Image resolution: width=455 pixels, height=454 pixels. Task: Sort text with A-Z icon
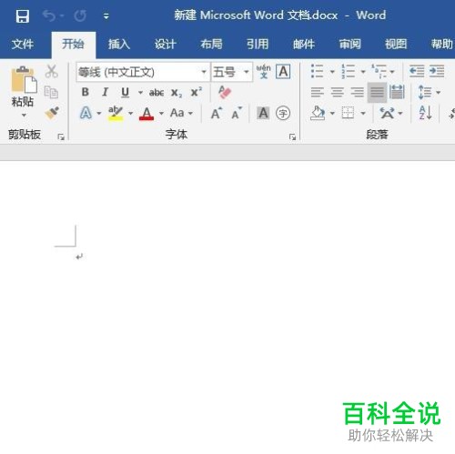click(x=425, y=113)
